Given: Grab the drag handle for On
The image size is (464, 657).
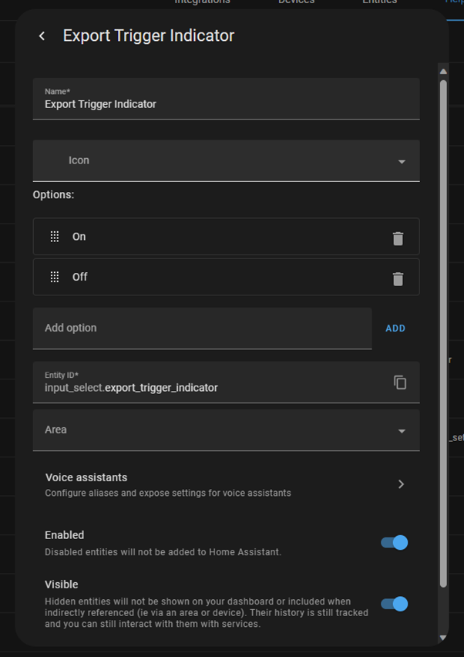Looking at the screenshot, I should (55, 237).
